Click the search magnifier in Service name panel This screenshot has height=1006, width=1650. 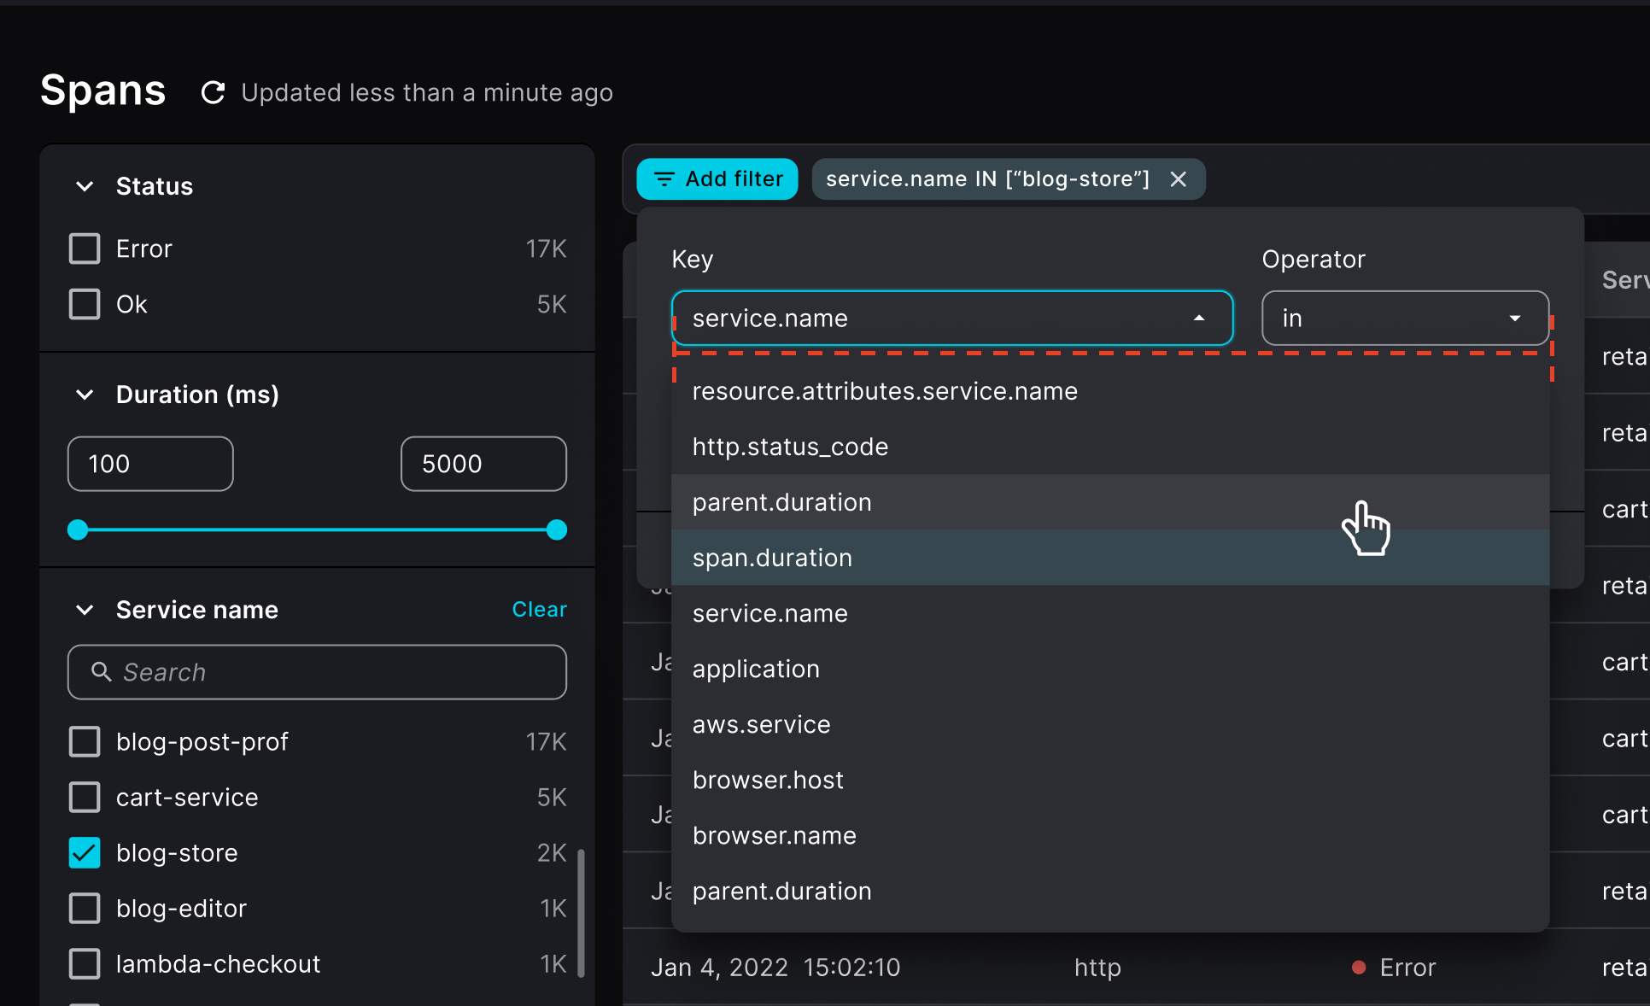102,672
